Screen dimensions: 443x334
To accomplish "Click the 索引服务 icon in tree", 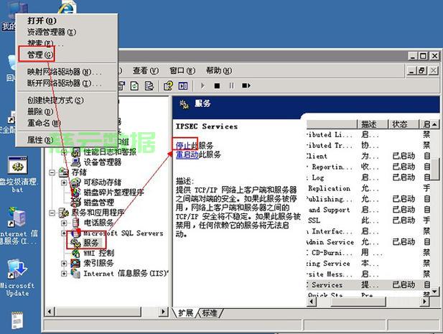I will (75, 264).
